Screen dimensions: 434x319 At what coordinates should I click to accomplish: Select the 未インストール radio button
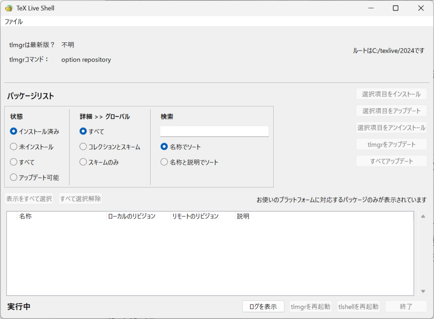tap(14, 147)
